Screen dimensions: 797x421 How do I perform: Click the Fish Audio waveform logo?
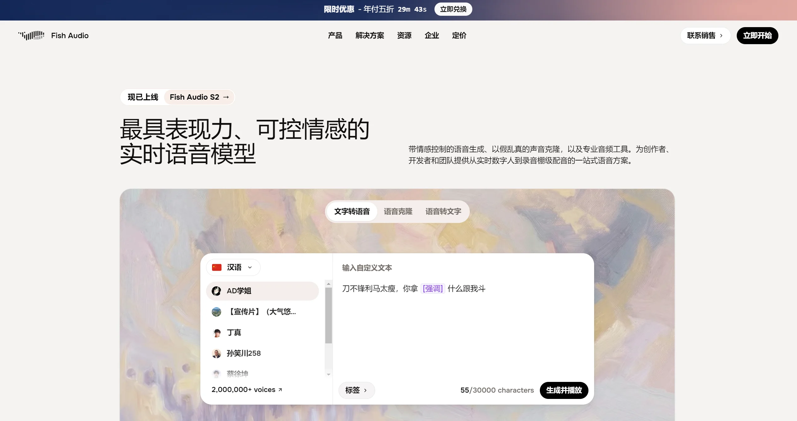[x=31, y=35]
